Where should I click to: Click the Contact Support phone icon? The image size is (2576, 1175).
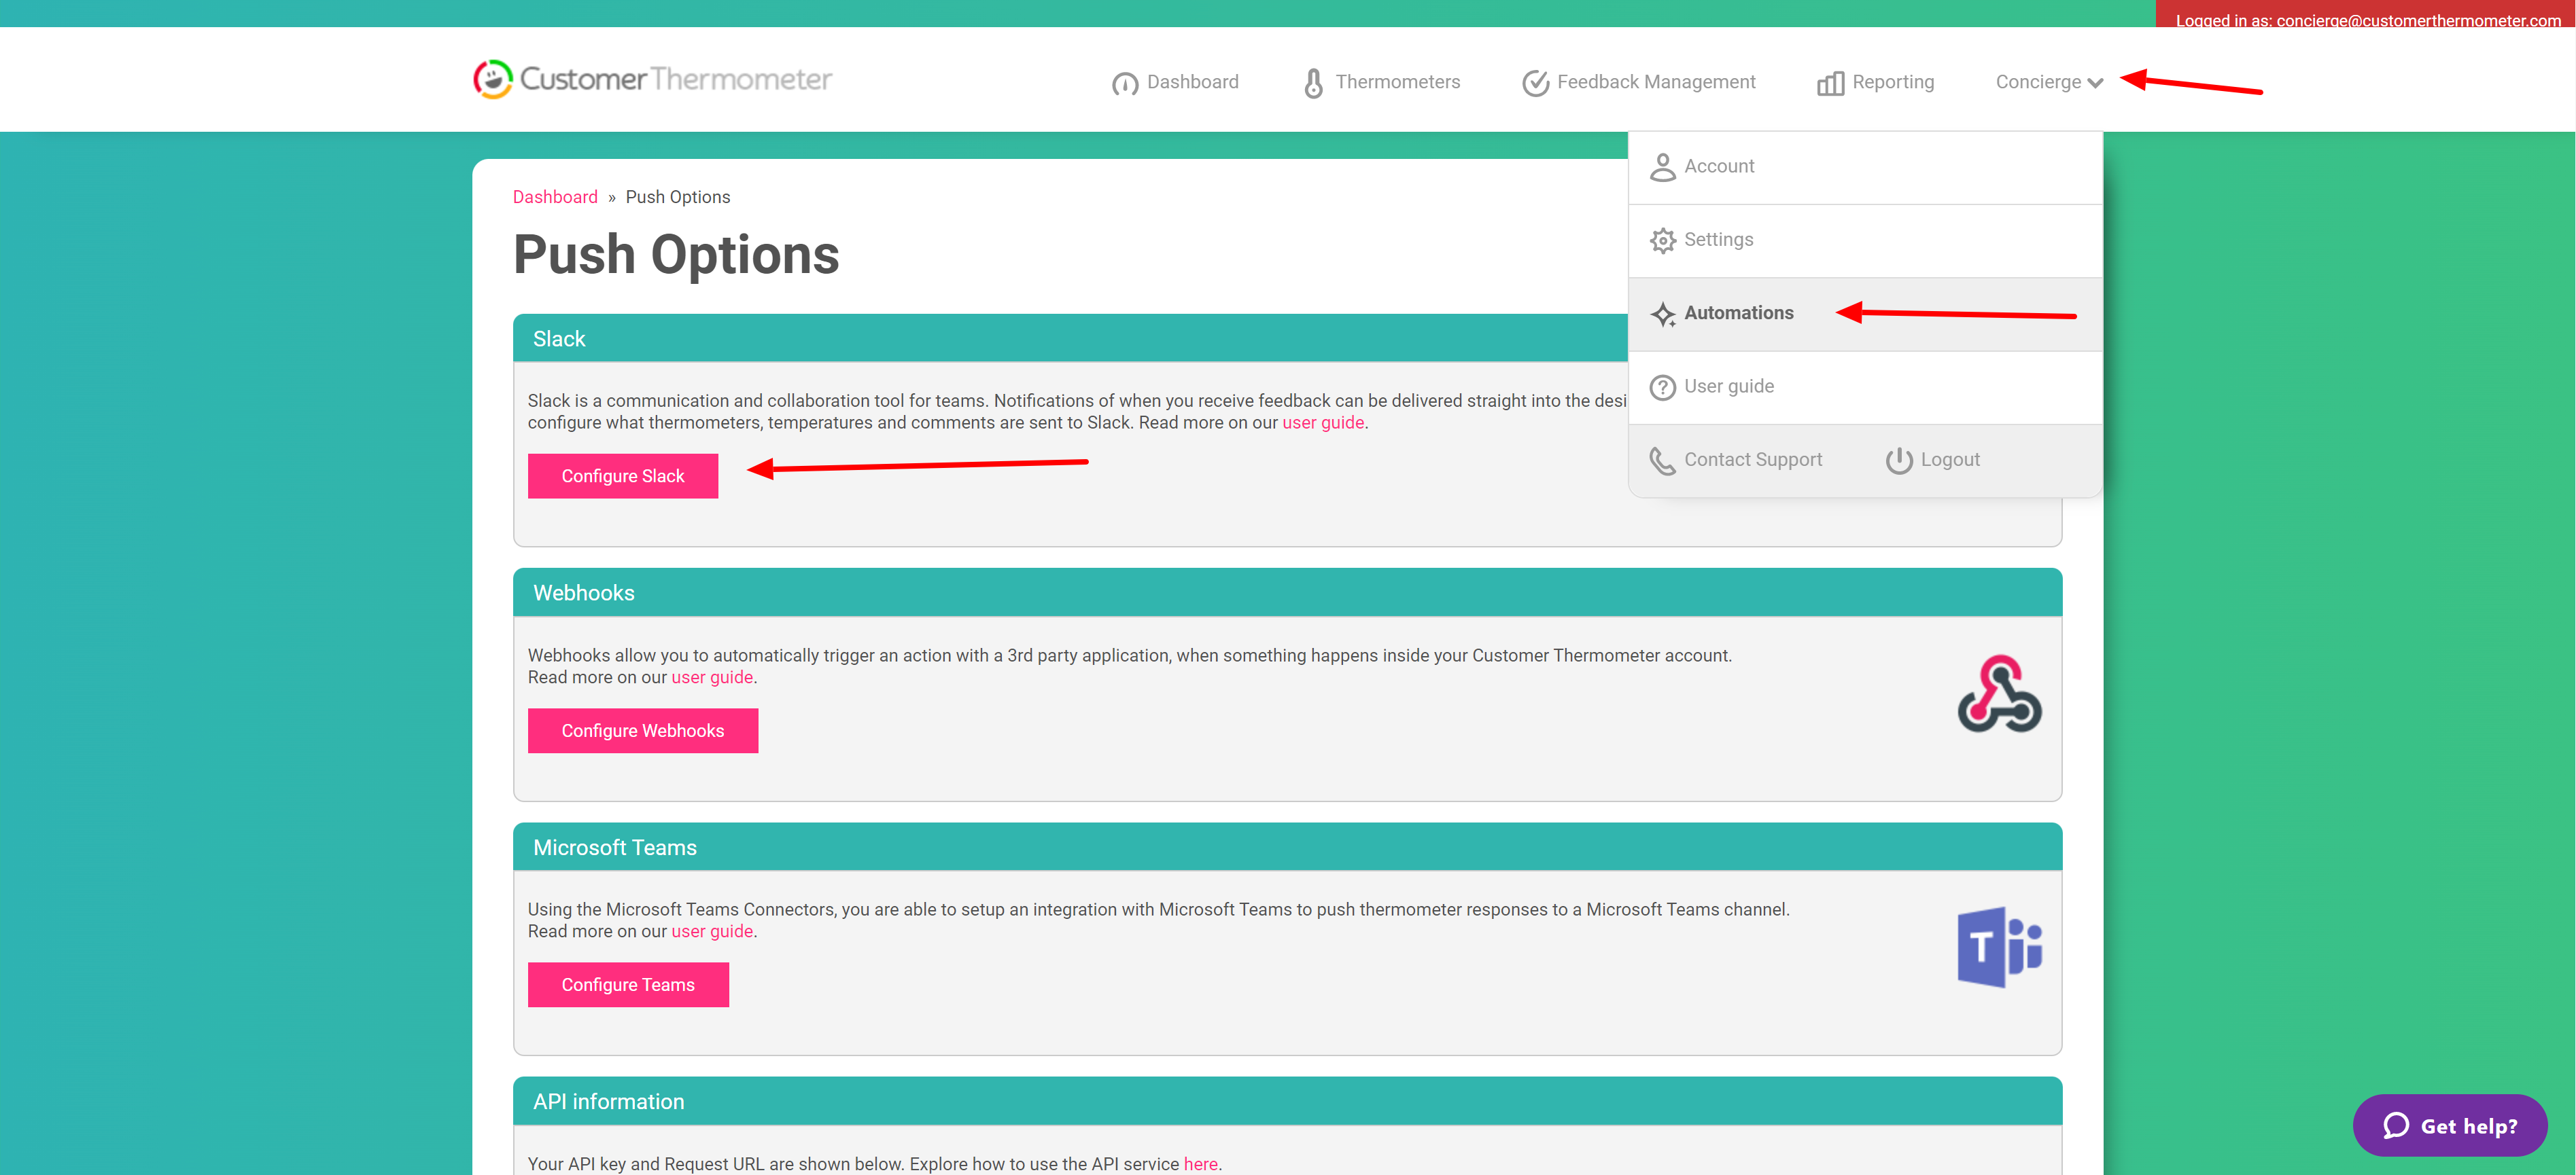[x=1662, y=460]
